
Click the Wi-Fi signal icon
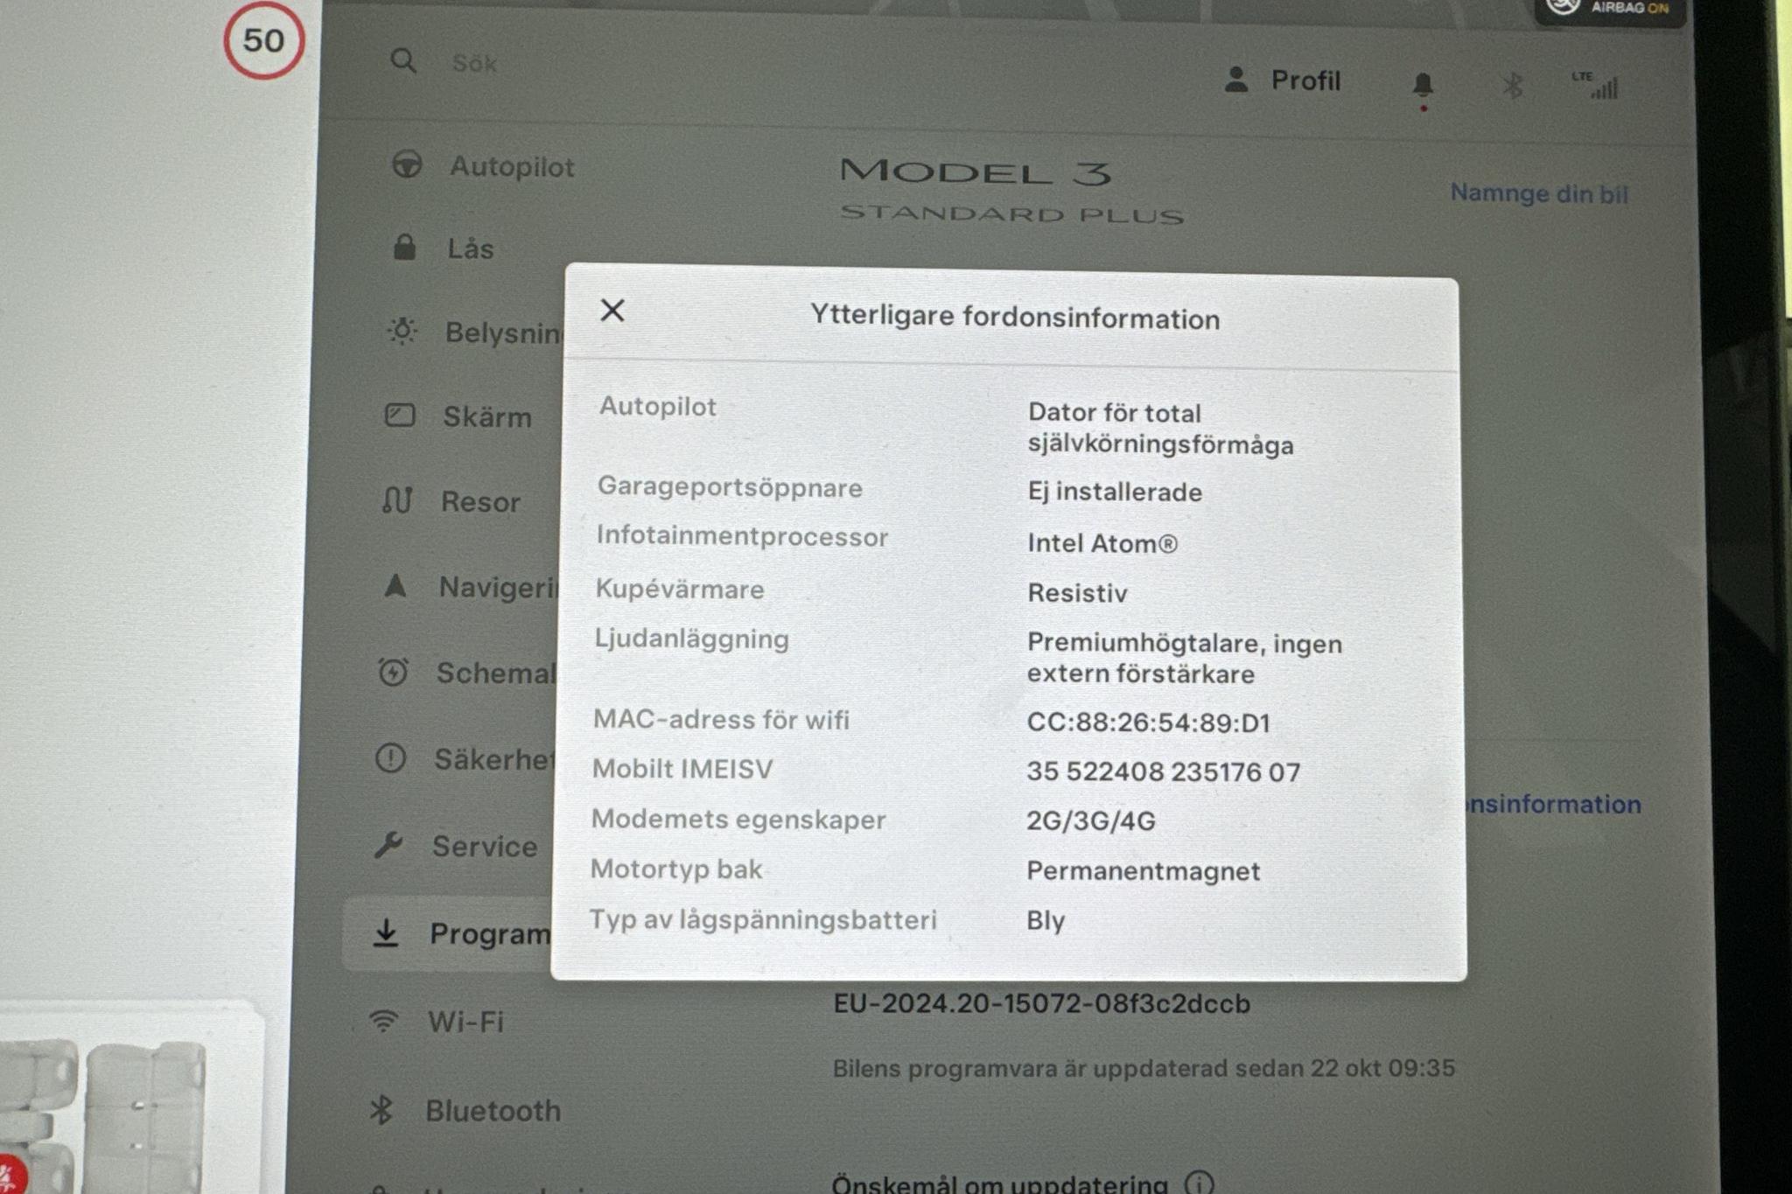point(384,1021)
